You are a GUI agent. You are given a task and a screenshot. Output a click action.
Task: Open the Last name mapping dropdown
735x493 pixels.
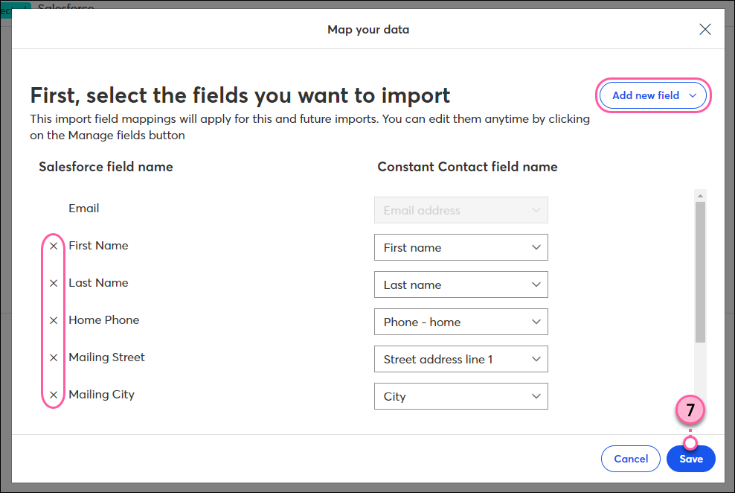[460, 284]
